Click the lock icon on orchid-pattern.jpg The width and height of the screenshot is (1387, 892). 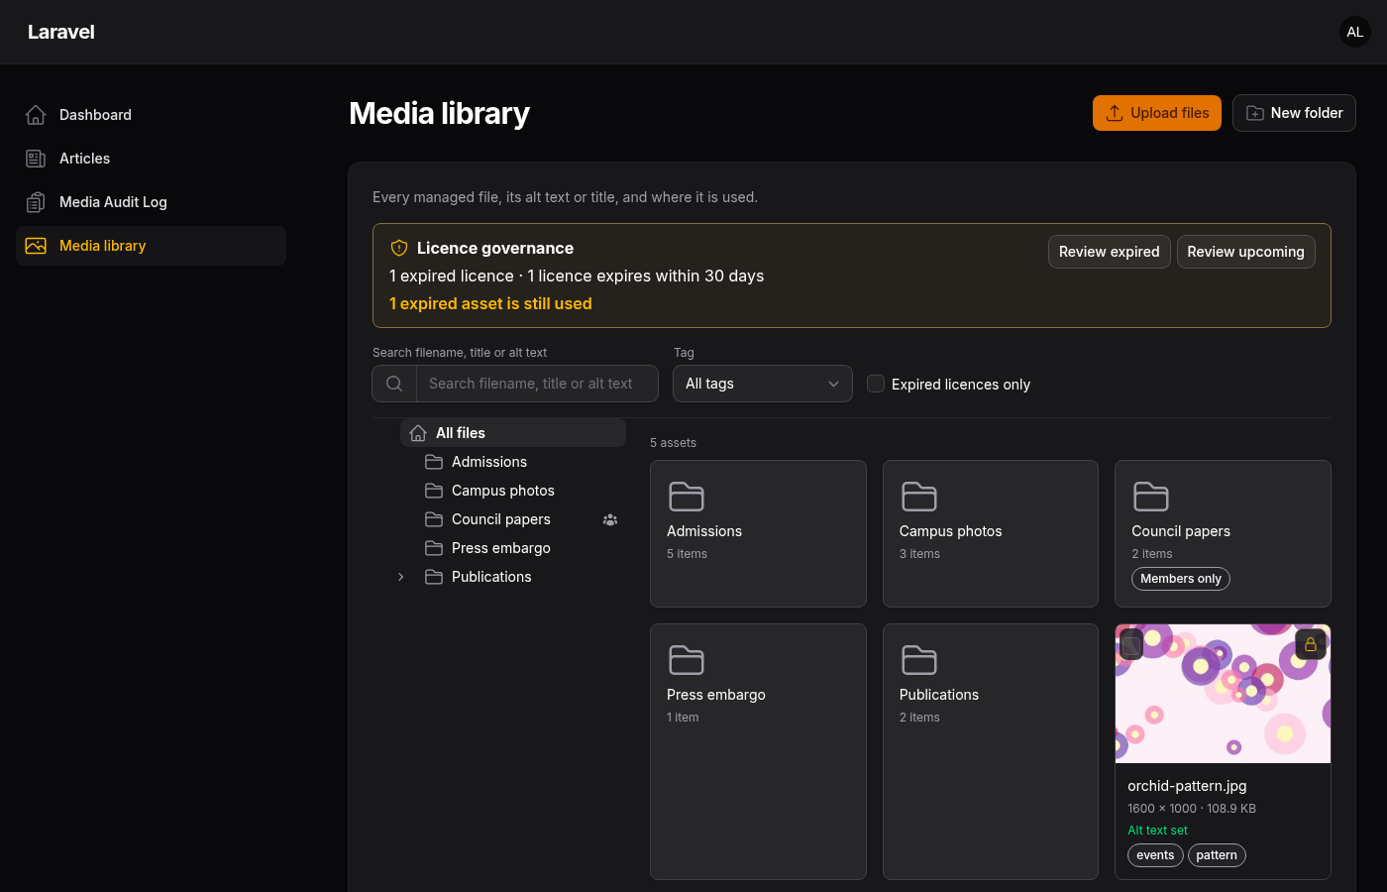tap(1311, 644)
